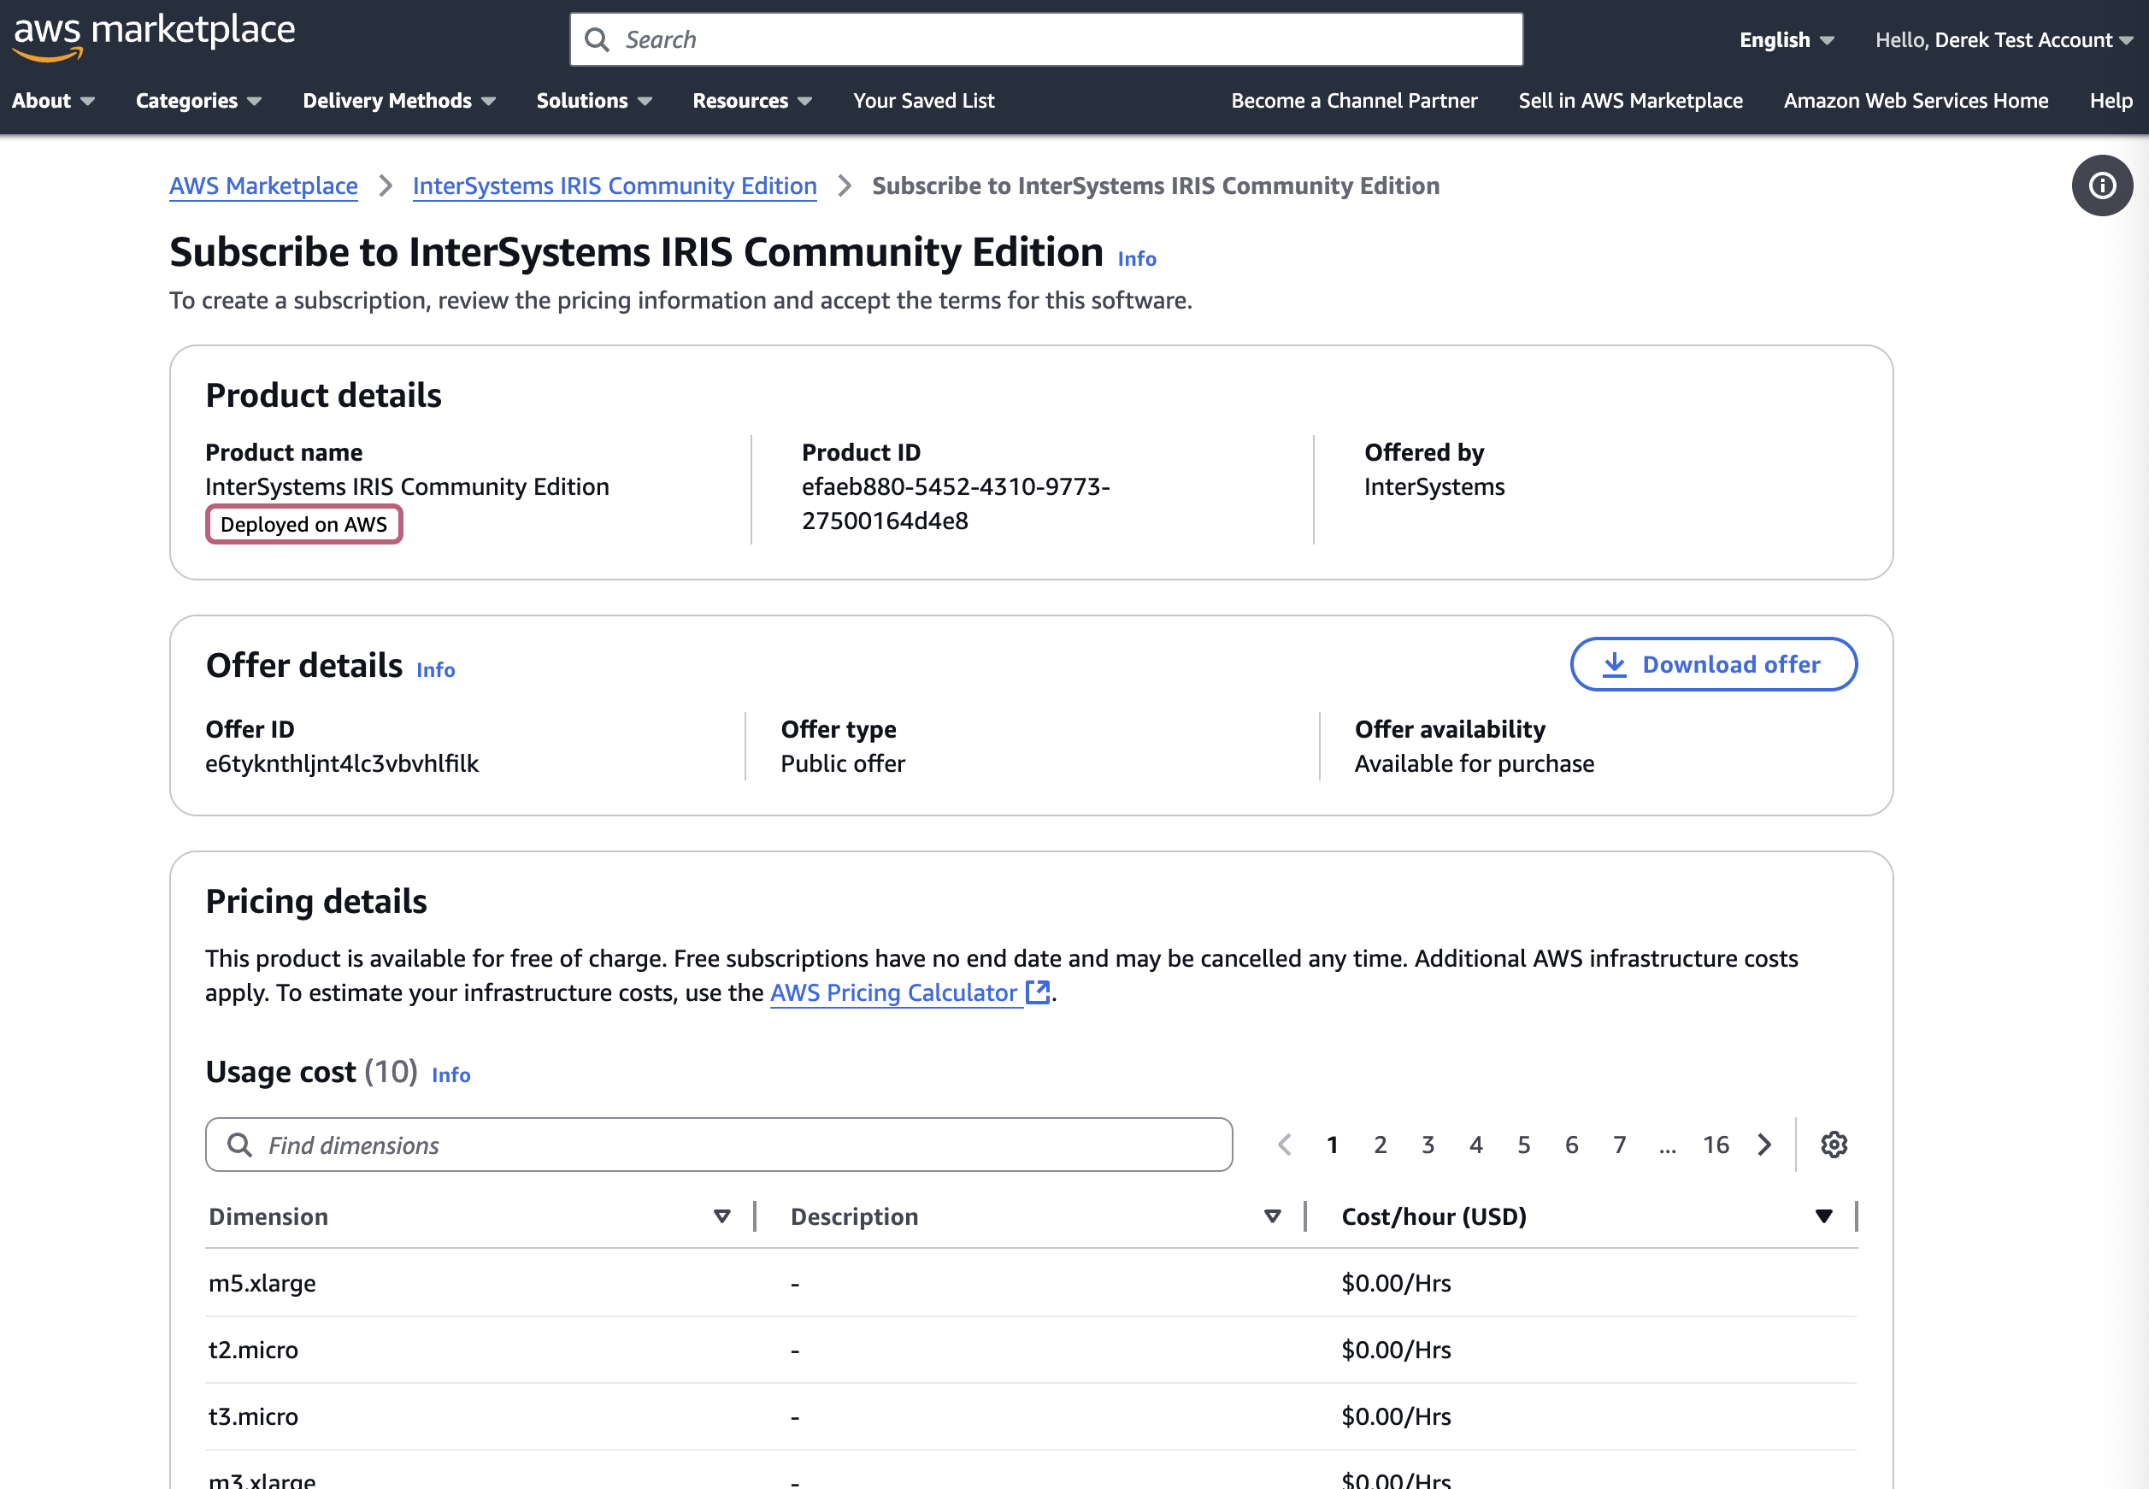This screenshot has width=2149, height=1489.
Task: Open Your Saved List
Action: tap(923, 101)
